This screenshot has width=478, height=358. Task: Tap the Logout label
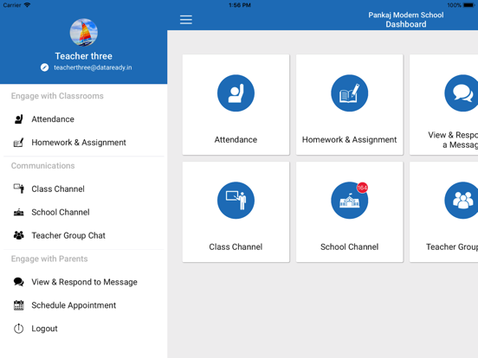pyautogui.click(x=44, y=329)
